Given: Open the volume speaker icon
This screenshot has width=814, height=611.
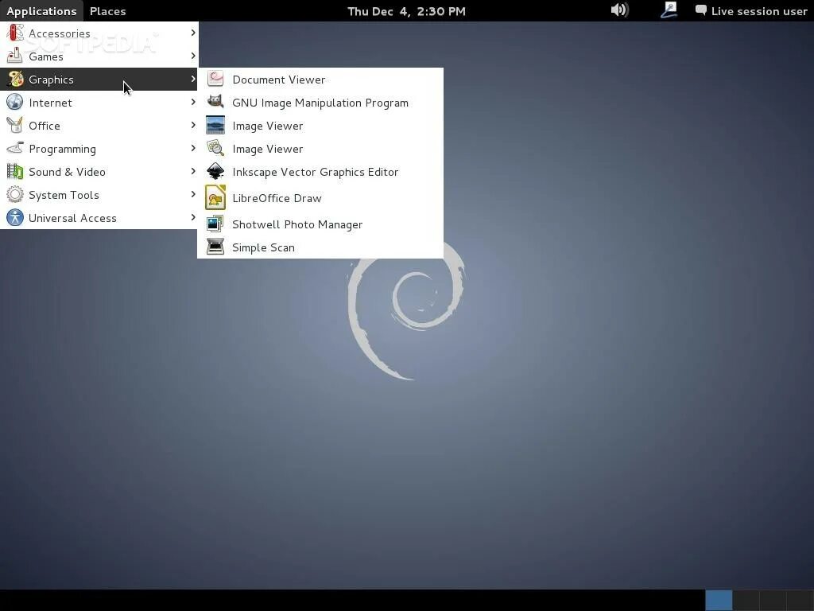Looking at the screenshot, I should click(620, 10).
